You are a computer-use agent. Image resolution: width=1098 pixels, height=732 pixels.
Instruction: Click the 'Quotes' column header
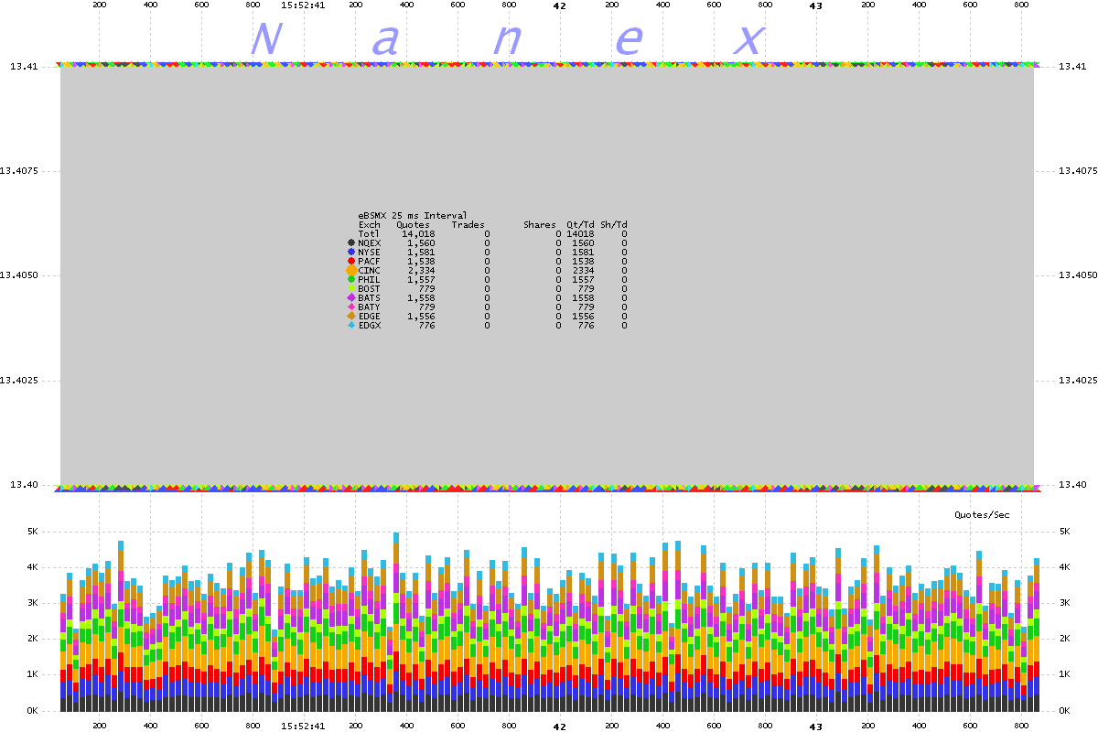point(413,224)
